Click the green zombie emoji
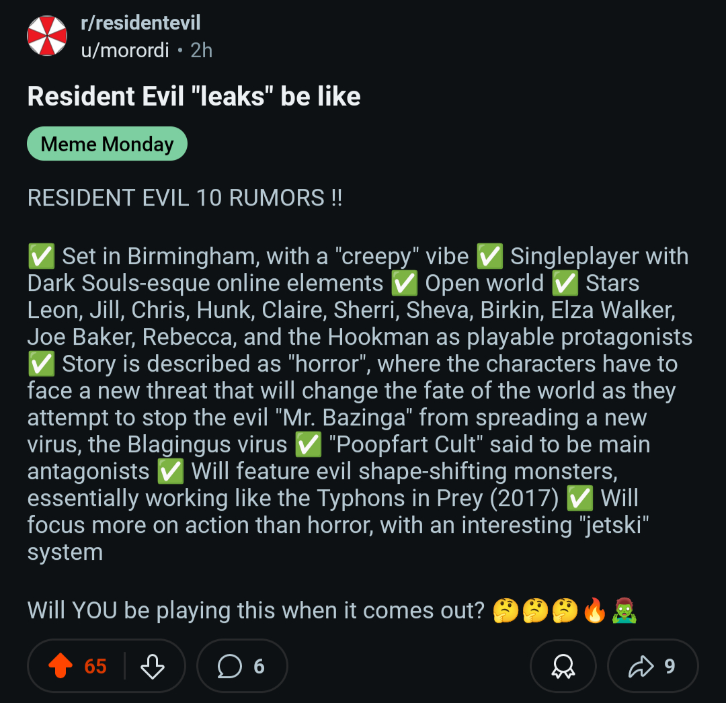The image size is (726, 703). (x=624, y=611)
